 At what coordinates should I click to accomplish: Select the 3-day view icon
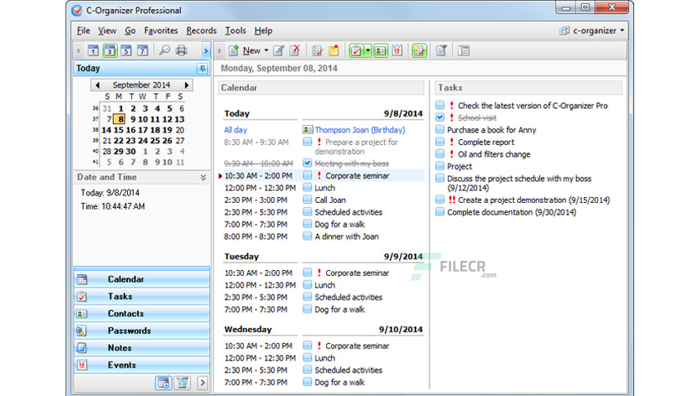[x=110, y=51]
